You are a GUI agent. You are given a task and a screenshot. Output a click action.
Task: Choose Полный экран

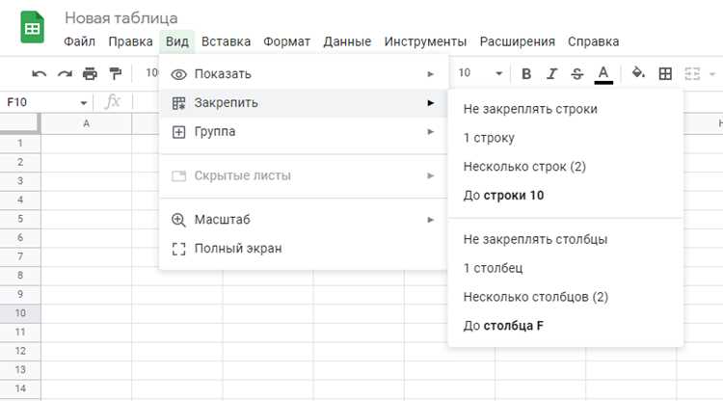point(304,249)
